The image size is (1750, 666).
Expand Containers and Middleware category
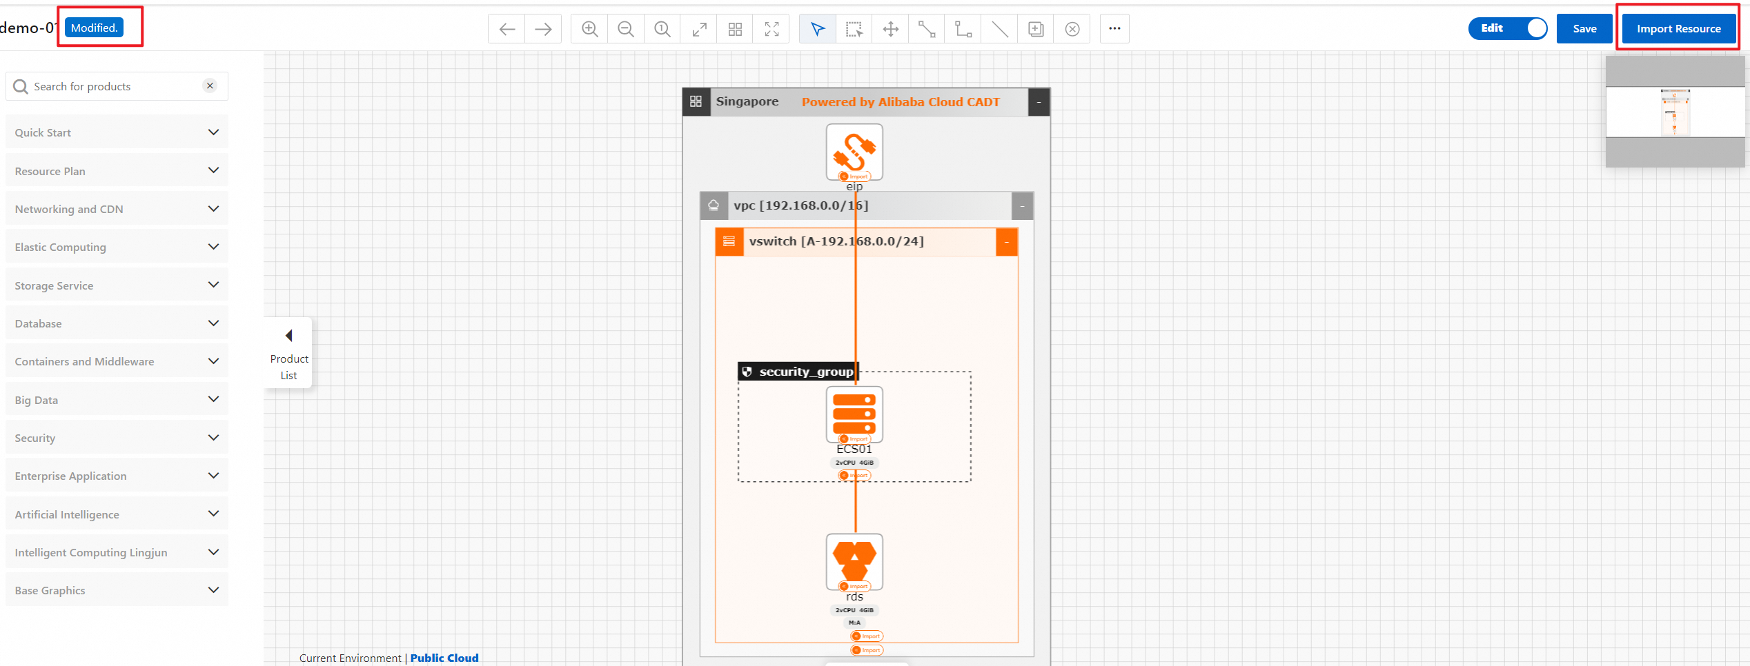click(117, 361)
